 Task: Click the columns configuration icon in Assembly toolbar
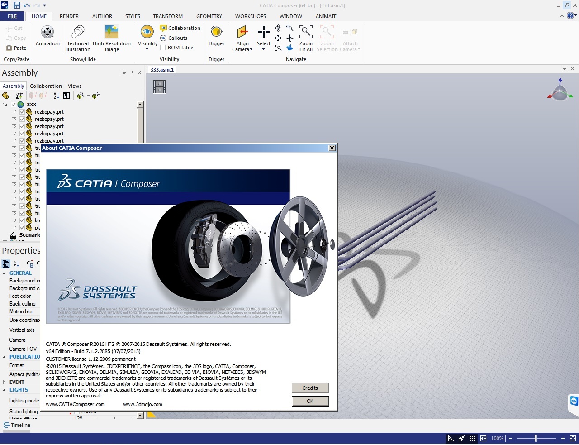pos(66,96)
